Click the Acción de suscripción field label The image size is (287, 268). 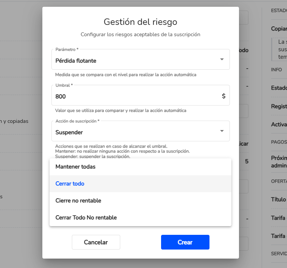tap(77, 121)
